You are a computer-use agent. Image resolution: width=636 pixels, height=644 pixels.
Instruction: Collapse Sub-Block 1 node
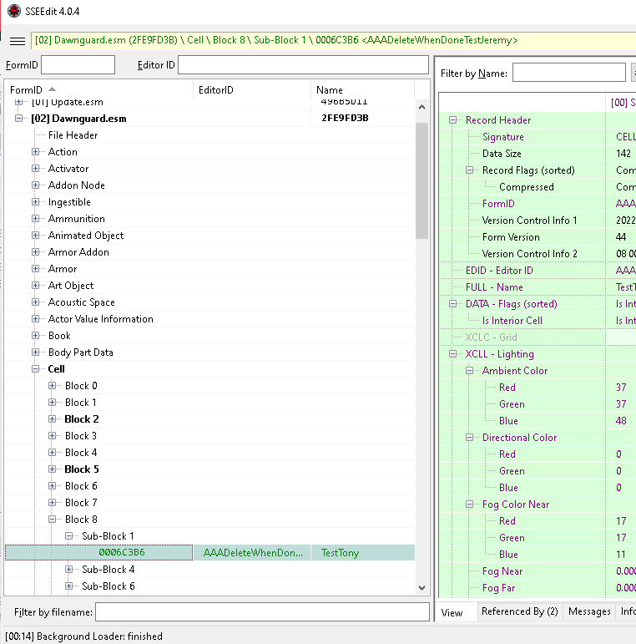[69, 536]
